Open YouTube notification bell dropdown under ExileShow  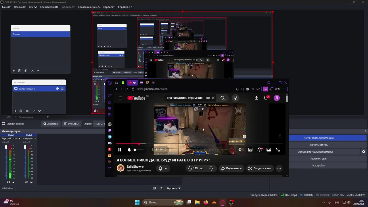click(x=163, y=168)
